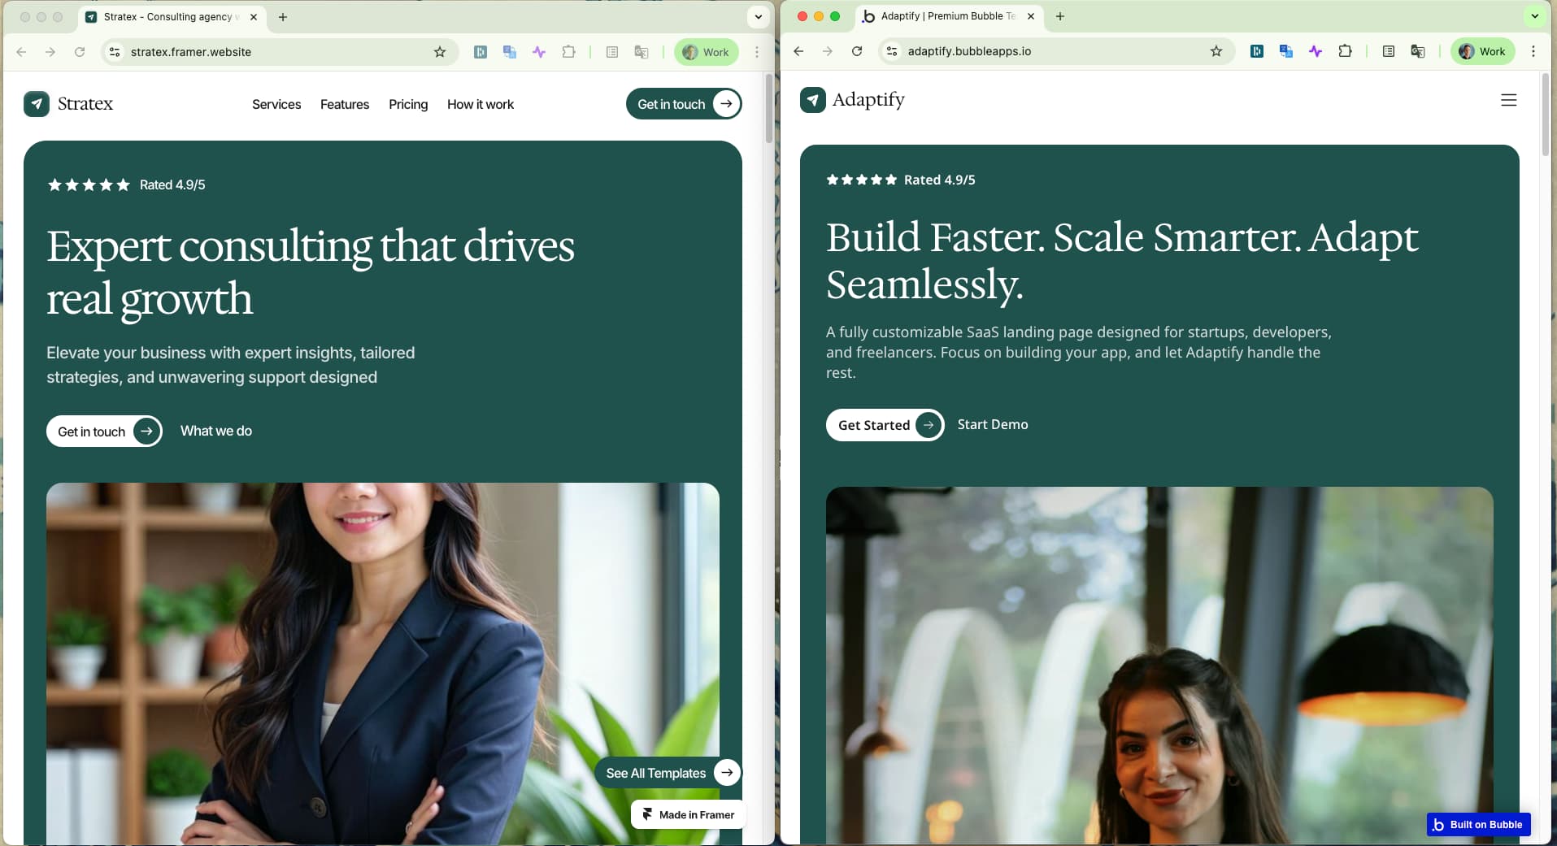
Task: Follow the Start Demo link on Adaptify
Action: tap(993, 424)
